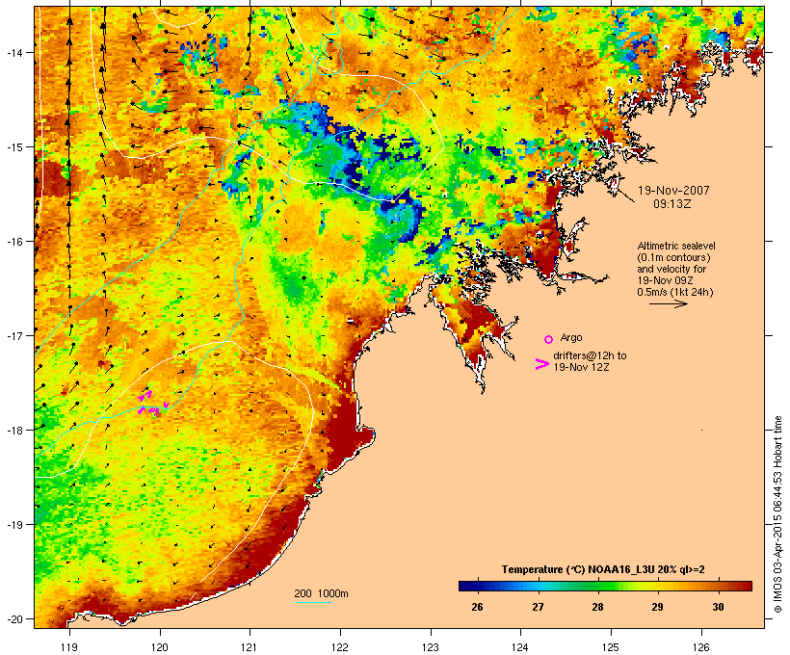Click the 'and velocity for' legend line

click(x=671, y=269)
